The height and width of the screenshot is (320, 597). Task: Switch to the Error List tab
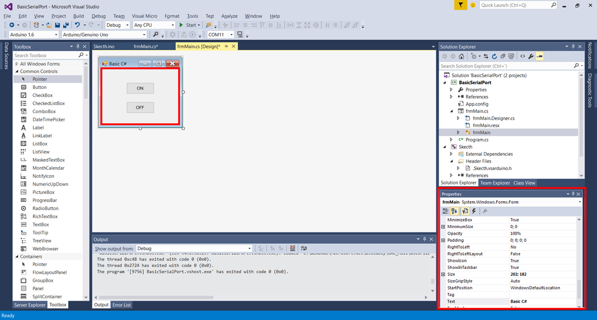[x=121, y=305]
